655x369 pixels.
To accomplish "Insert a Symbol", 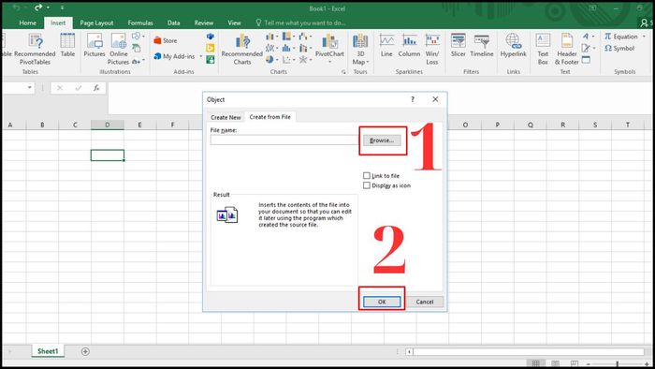I will (619, 49).
